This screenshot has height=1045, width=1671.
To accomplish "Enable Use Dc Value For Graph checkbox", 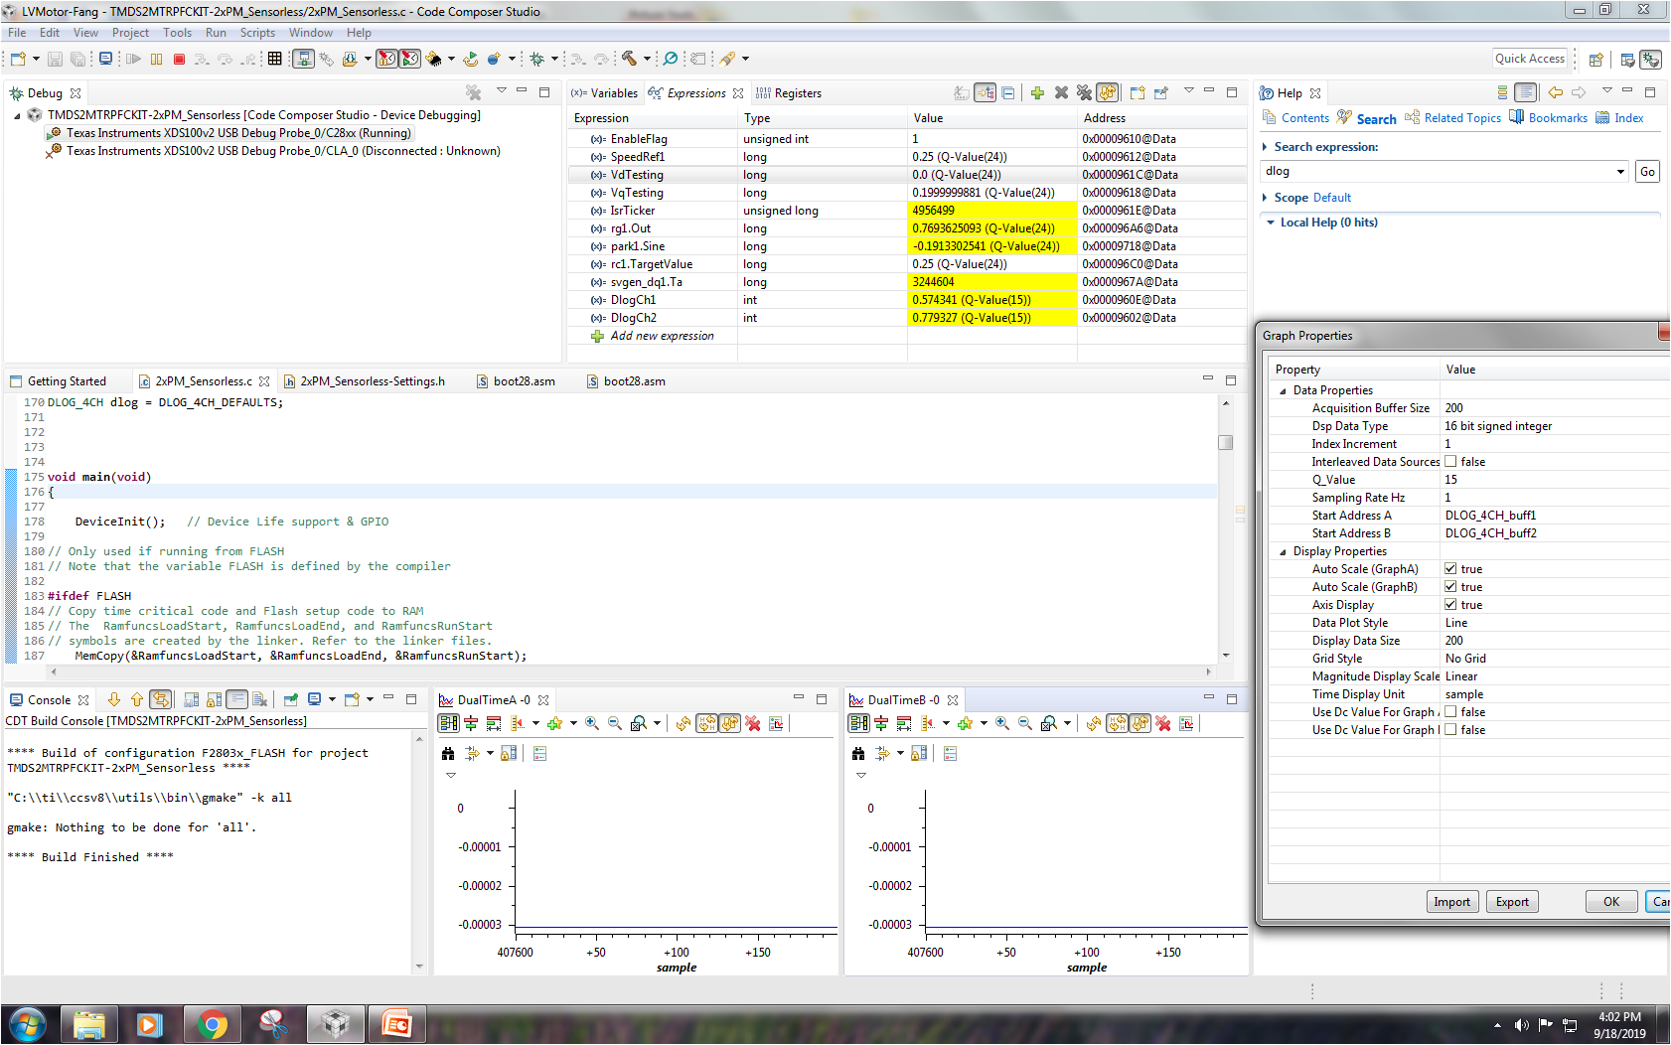I will coord(1450,711).
